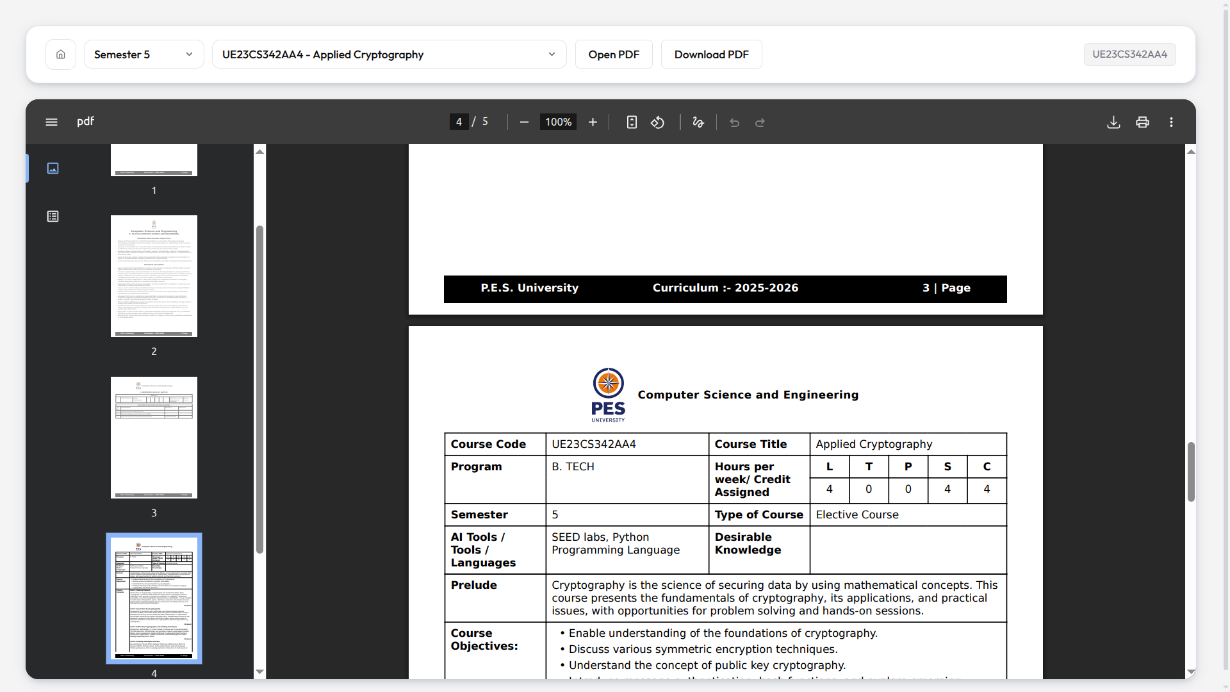
Task: Click the page number input field
Action: point(459,122)
